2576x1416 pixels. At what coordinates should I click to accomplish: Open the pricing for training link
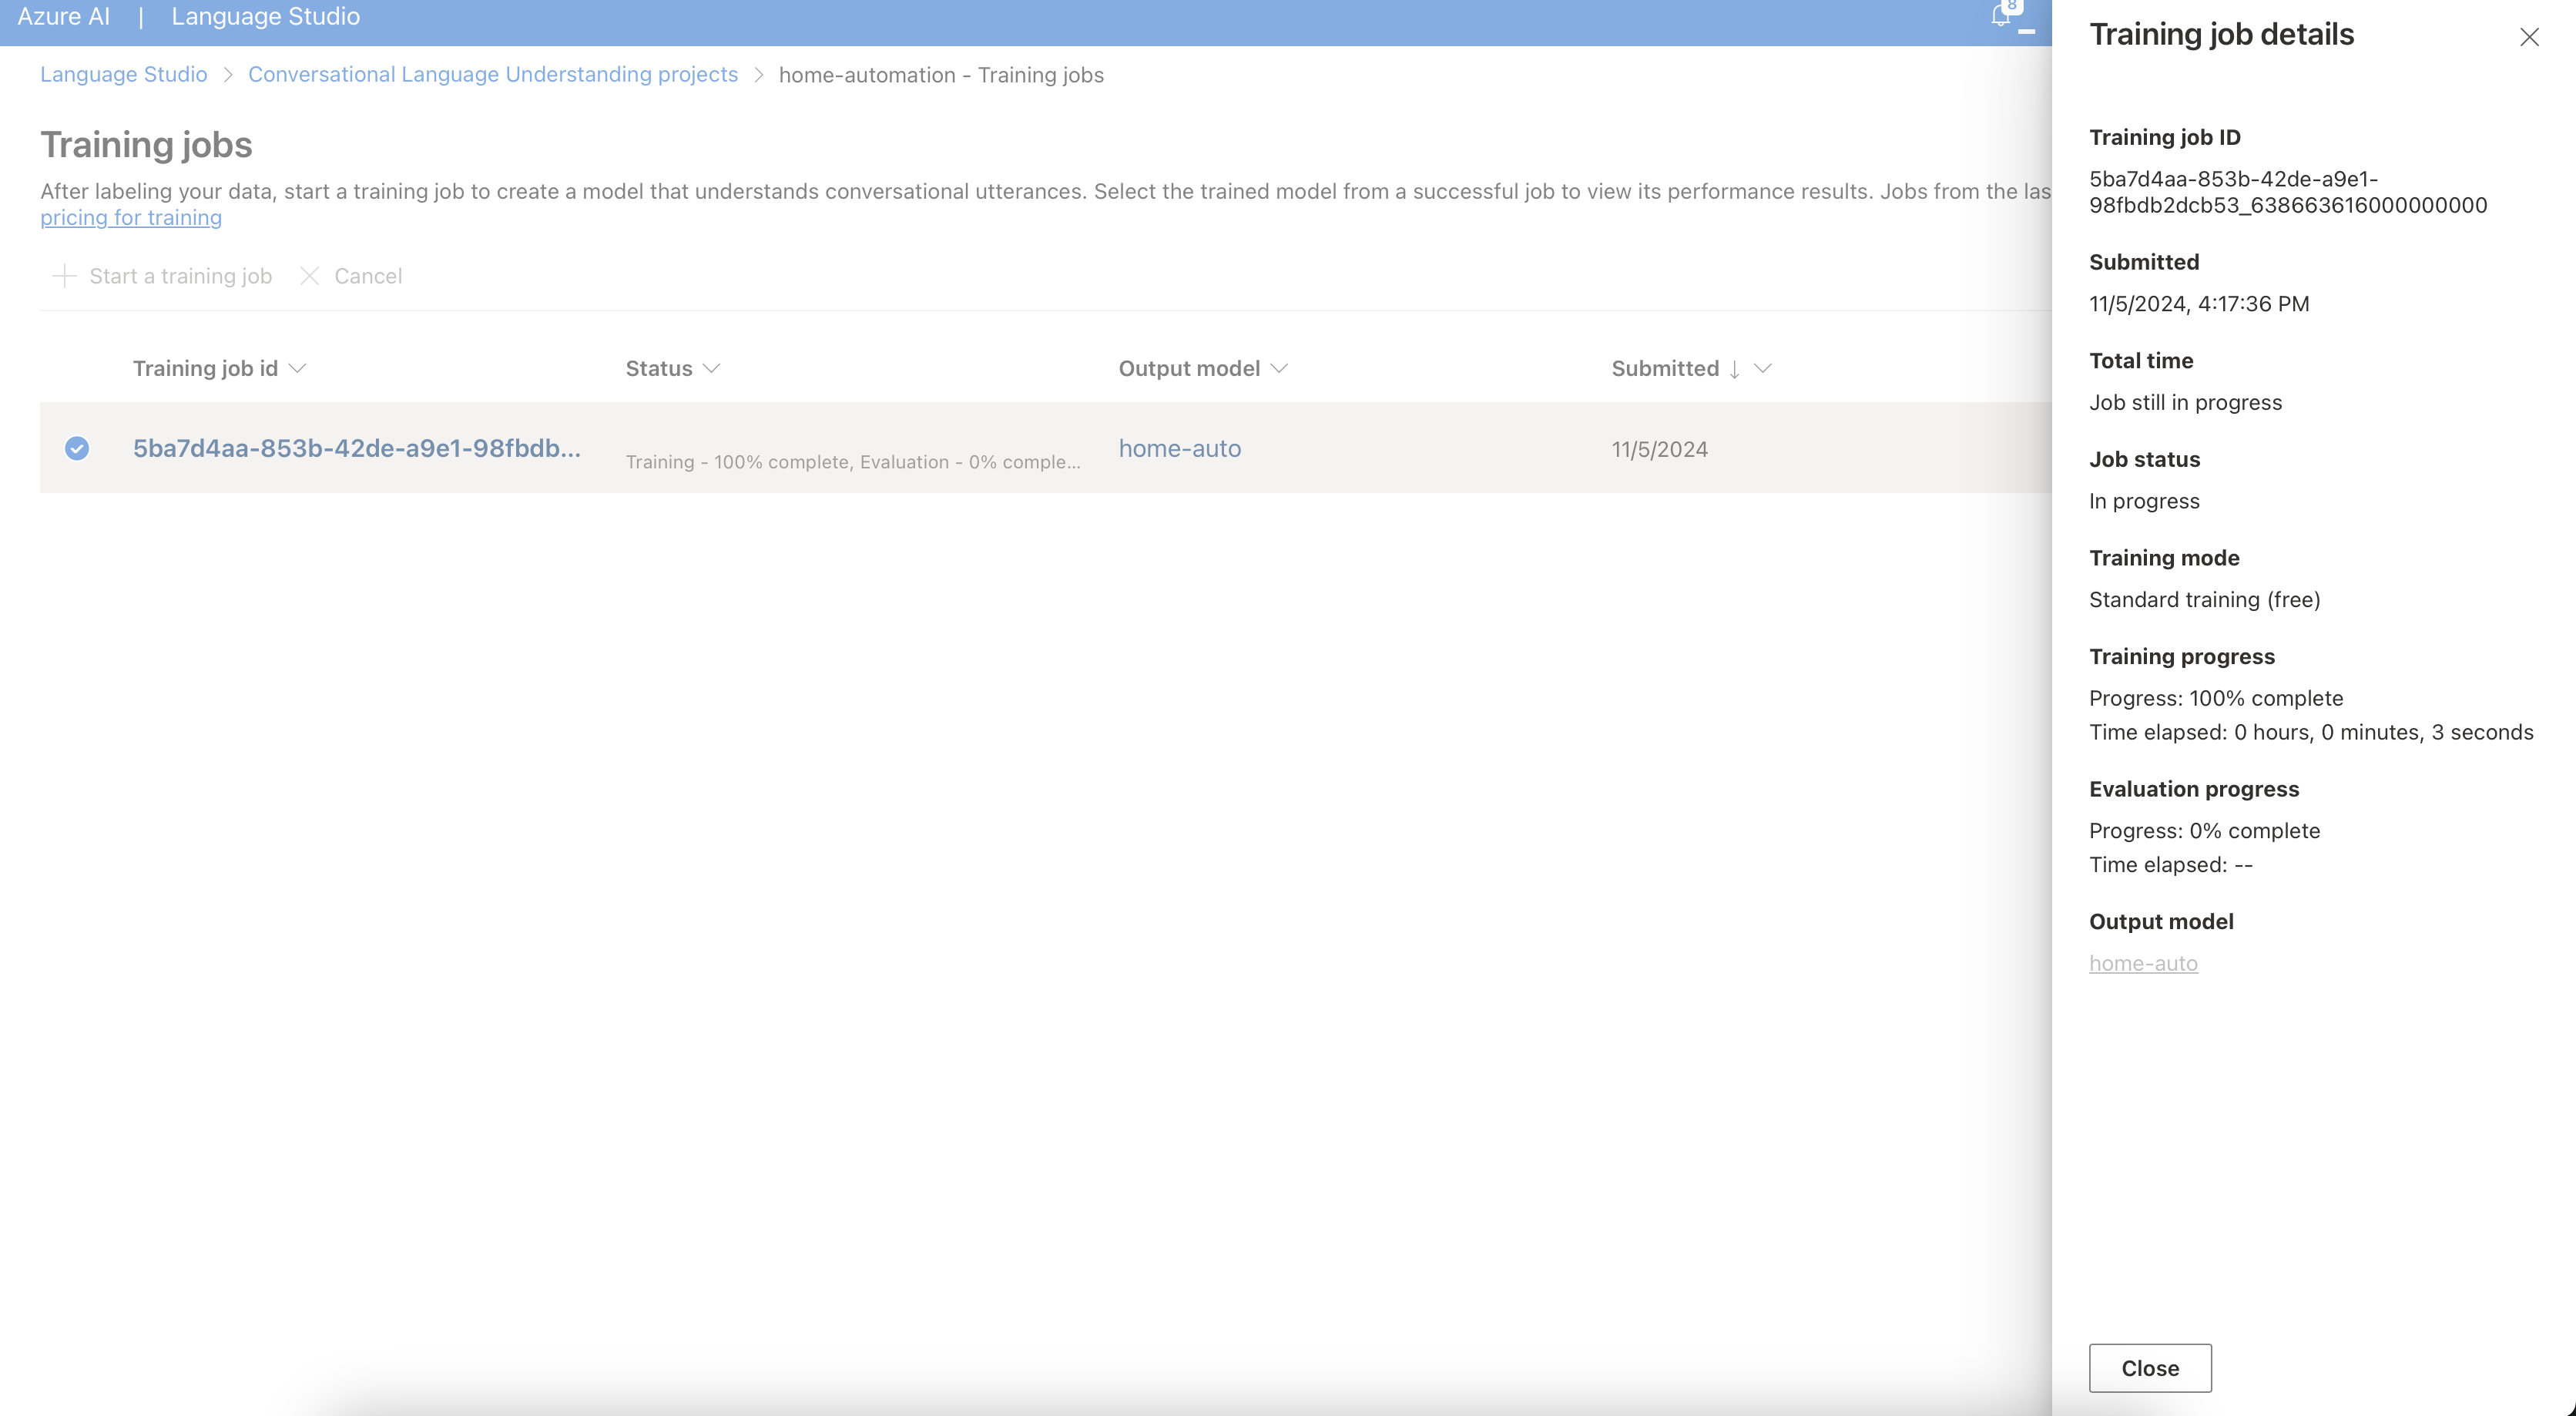point(131,218)
